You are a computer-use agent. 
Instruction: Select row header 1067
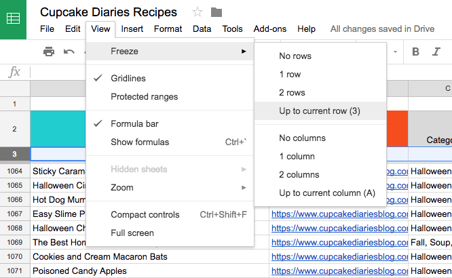(x=15, y=214)
